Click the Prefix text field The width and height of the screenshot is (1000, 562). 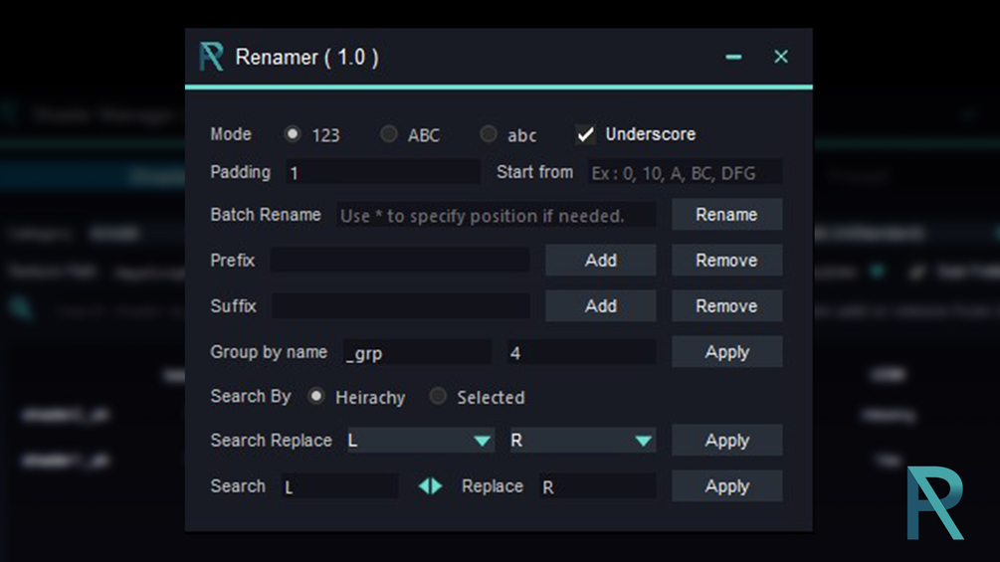(400, 261)
